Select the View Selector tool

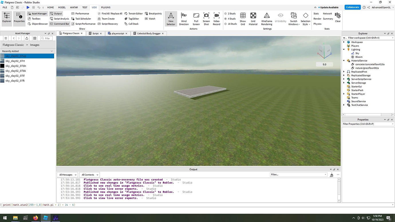click(x=171, y=19)
